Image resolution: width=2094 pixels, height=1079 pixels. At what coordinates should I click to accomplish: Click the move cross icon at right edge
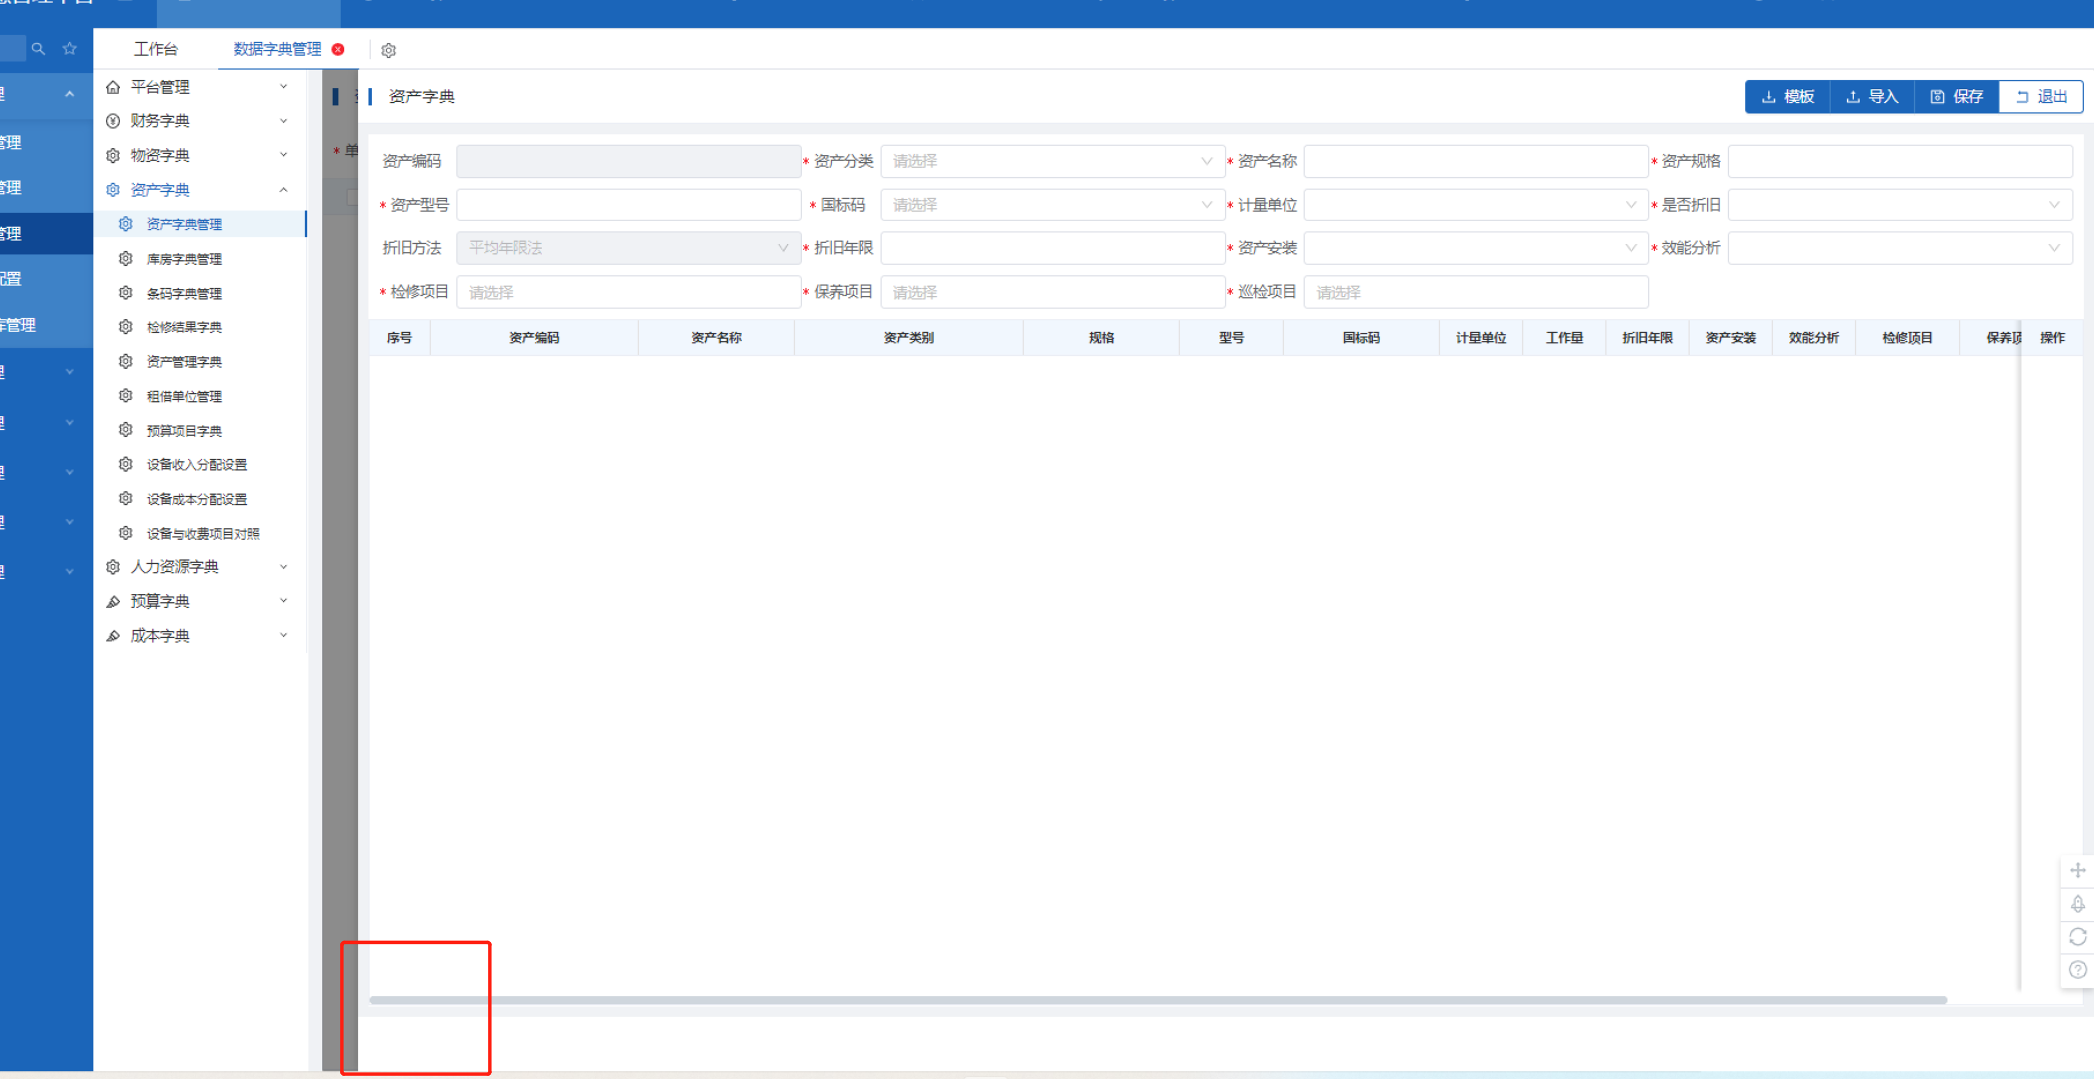point(2078,870)
